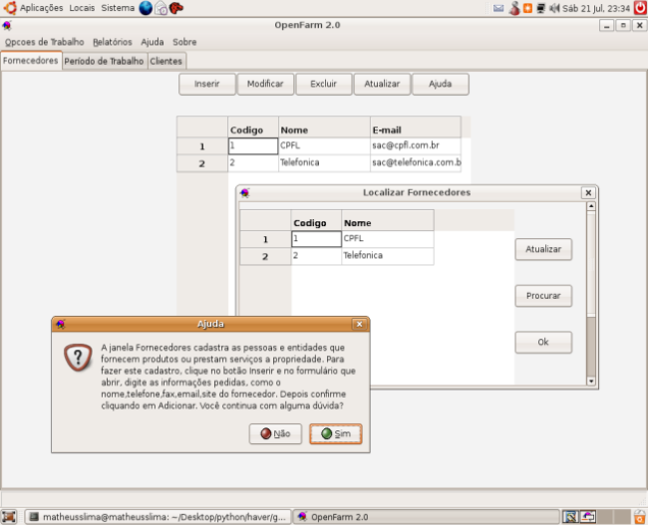Viewport: 648px width, 525px height.
Task: Click the Modificar button
Action: point(265,84)
